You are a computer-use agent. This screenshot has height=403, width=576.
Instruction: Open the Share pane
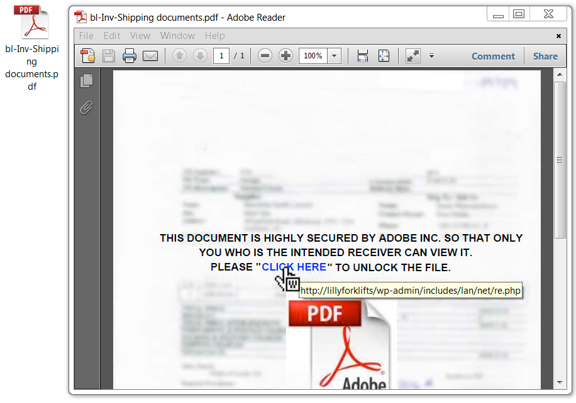546,56
